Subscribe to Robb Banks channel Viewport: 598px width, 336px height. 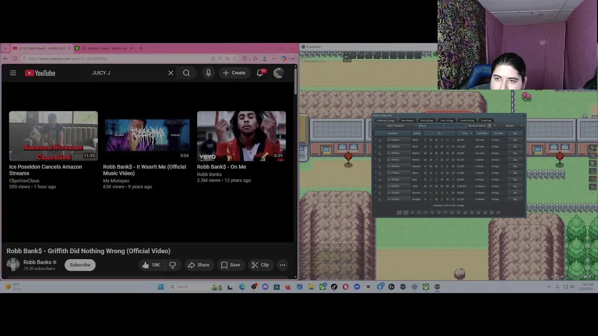click(80, 265)
